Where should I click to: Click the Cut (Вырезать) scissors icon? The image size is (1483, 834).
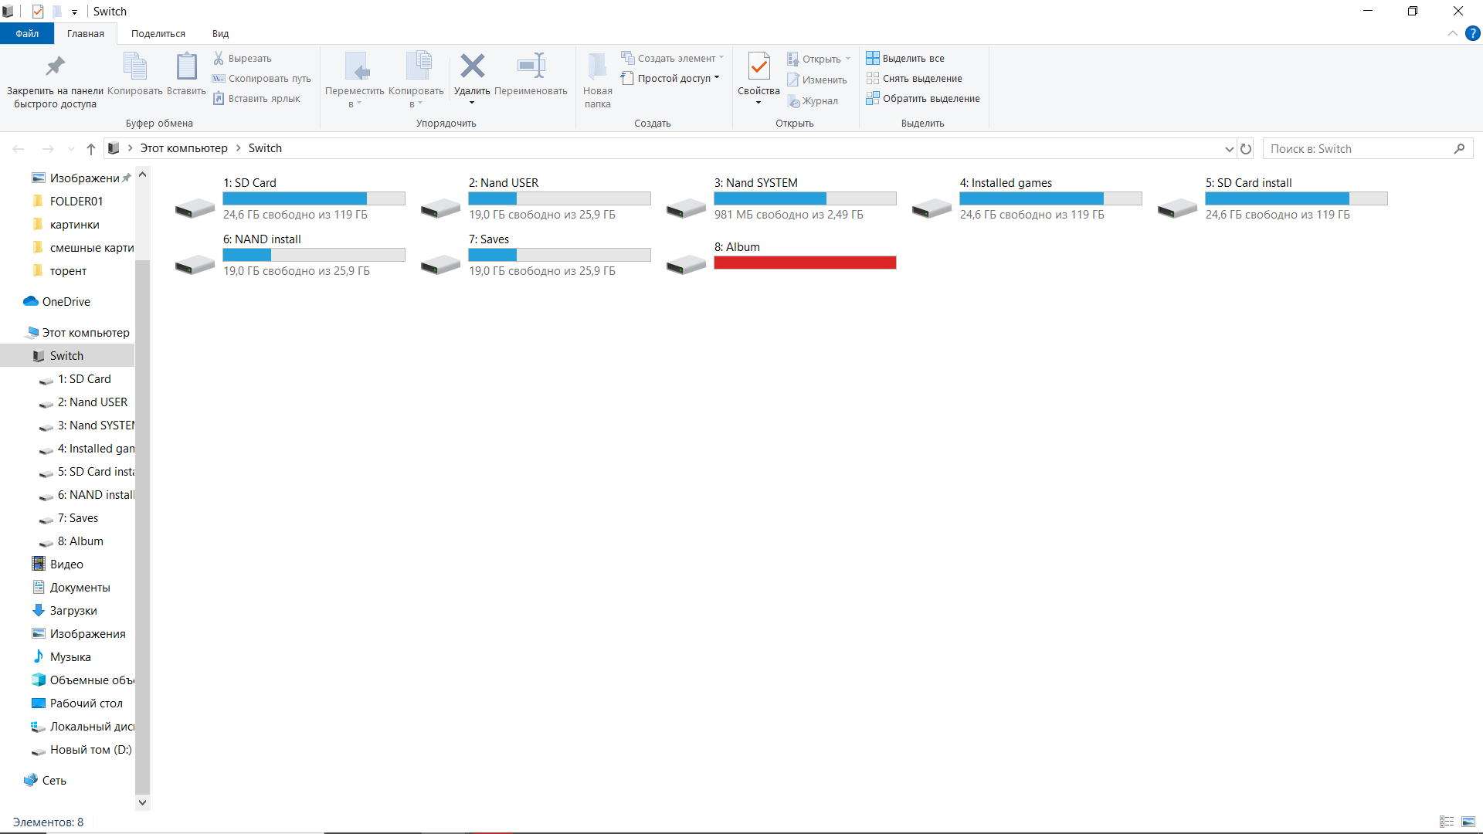tap(219, 58)
